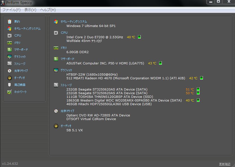Open マザーボード heading link in summary
Screen dimensions: 235x167
68,59
